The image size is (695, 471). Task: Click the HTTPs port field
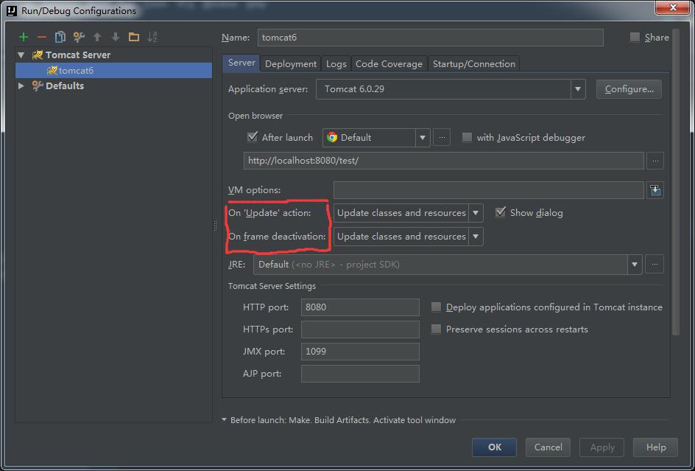[x=360, y=329]
